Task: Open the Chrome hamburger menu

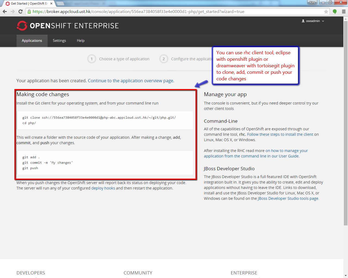Action: pos(344,11)
